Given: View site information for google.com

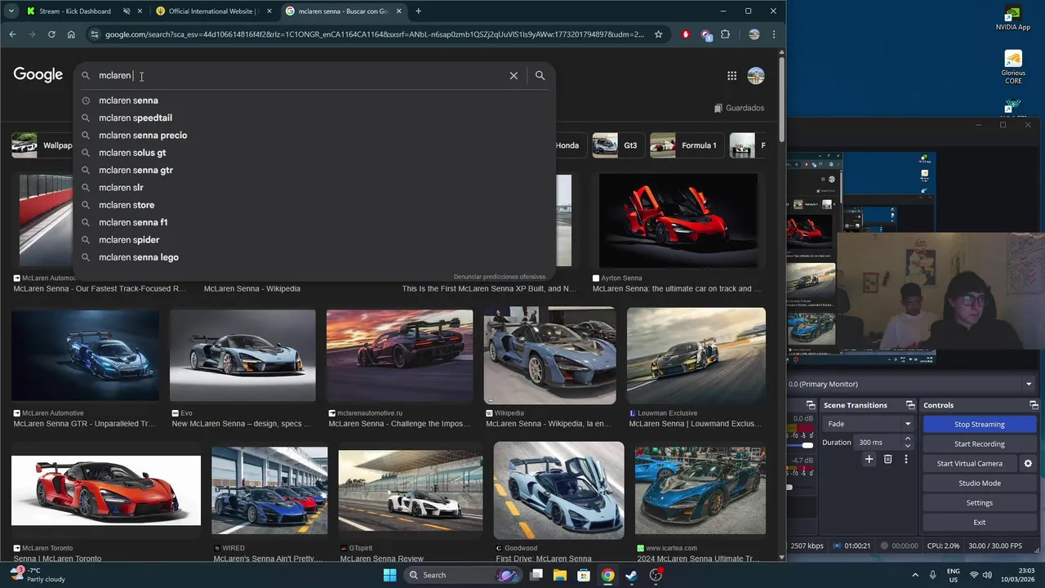Looking at the screenshot, I should coord(94,34).
